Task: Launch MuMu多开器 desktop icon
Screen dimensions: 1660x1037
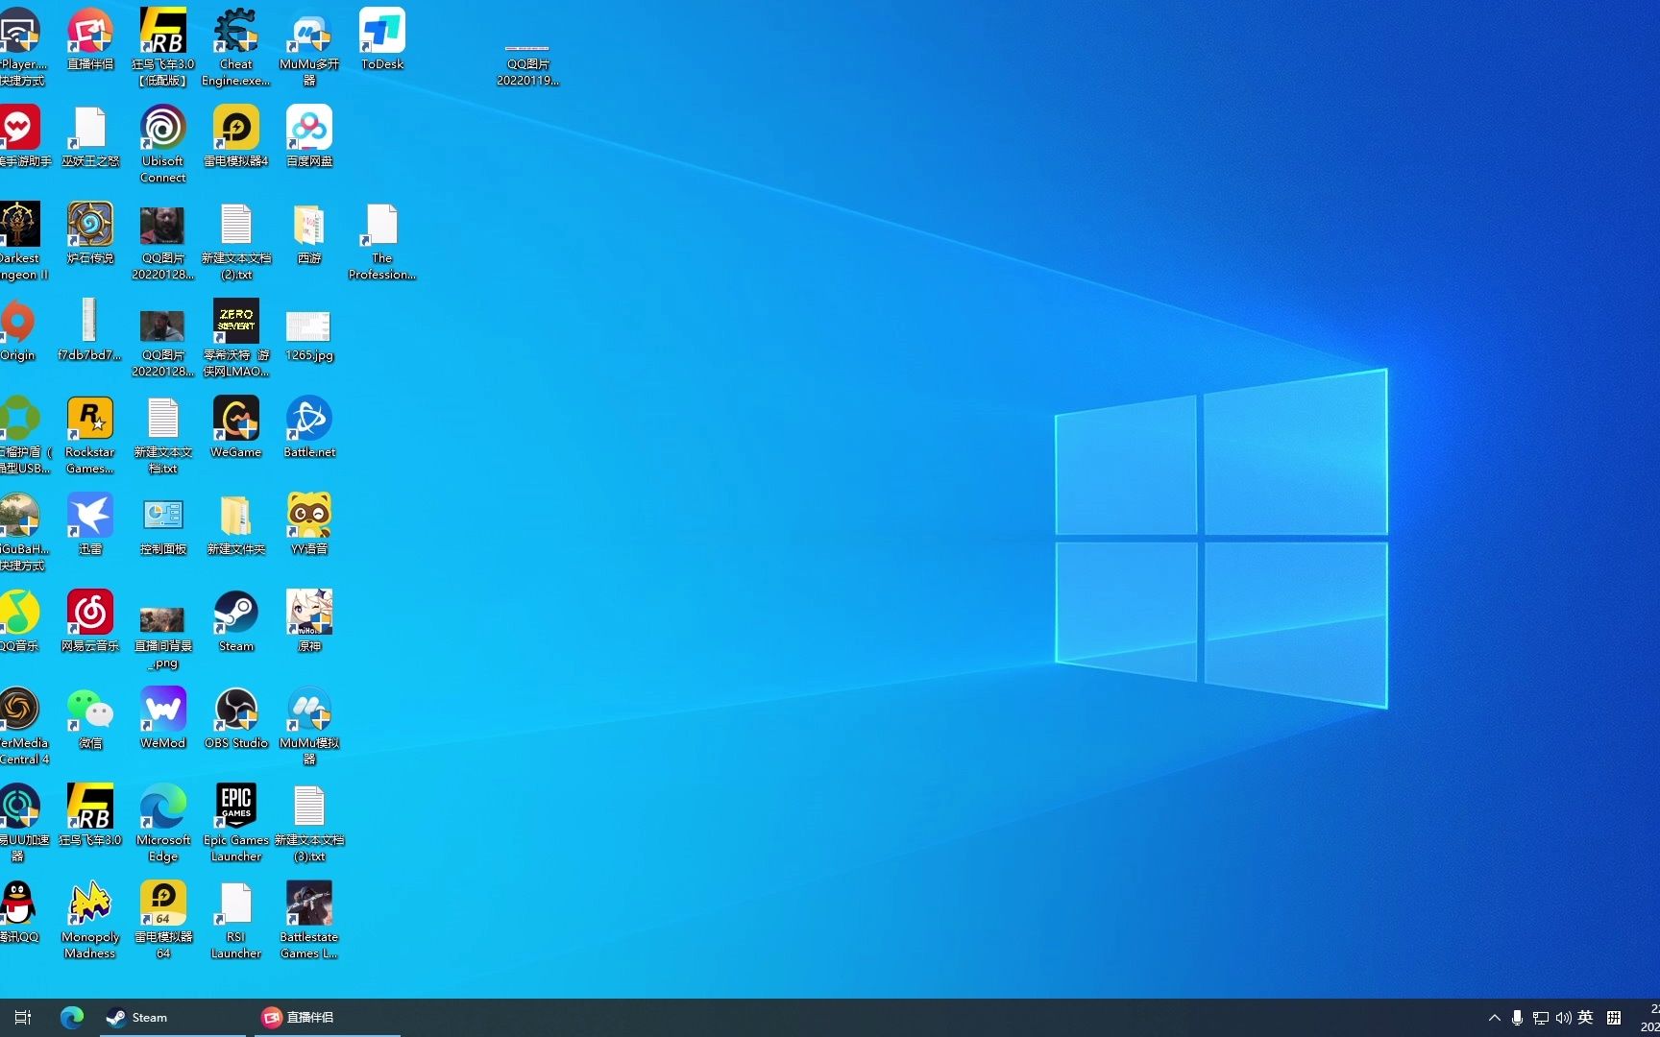Action: [309, 46]
